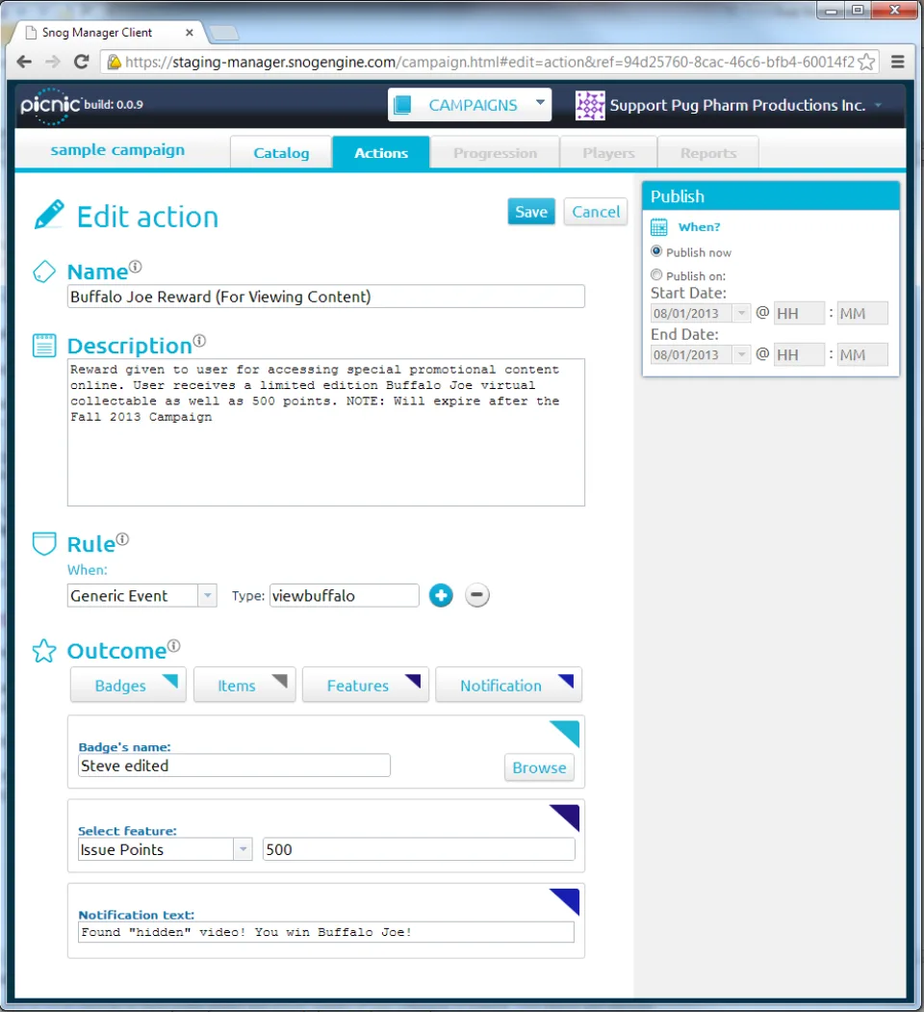Click the info icon next to Name
924x1012 pixels.
135,267
